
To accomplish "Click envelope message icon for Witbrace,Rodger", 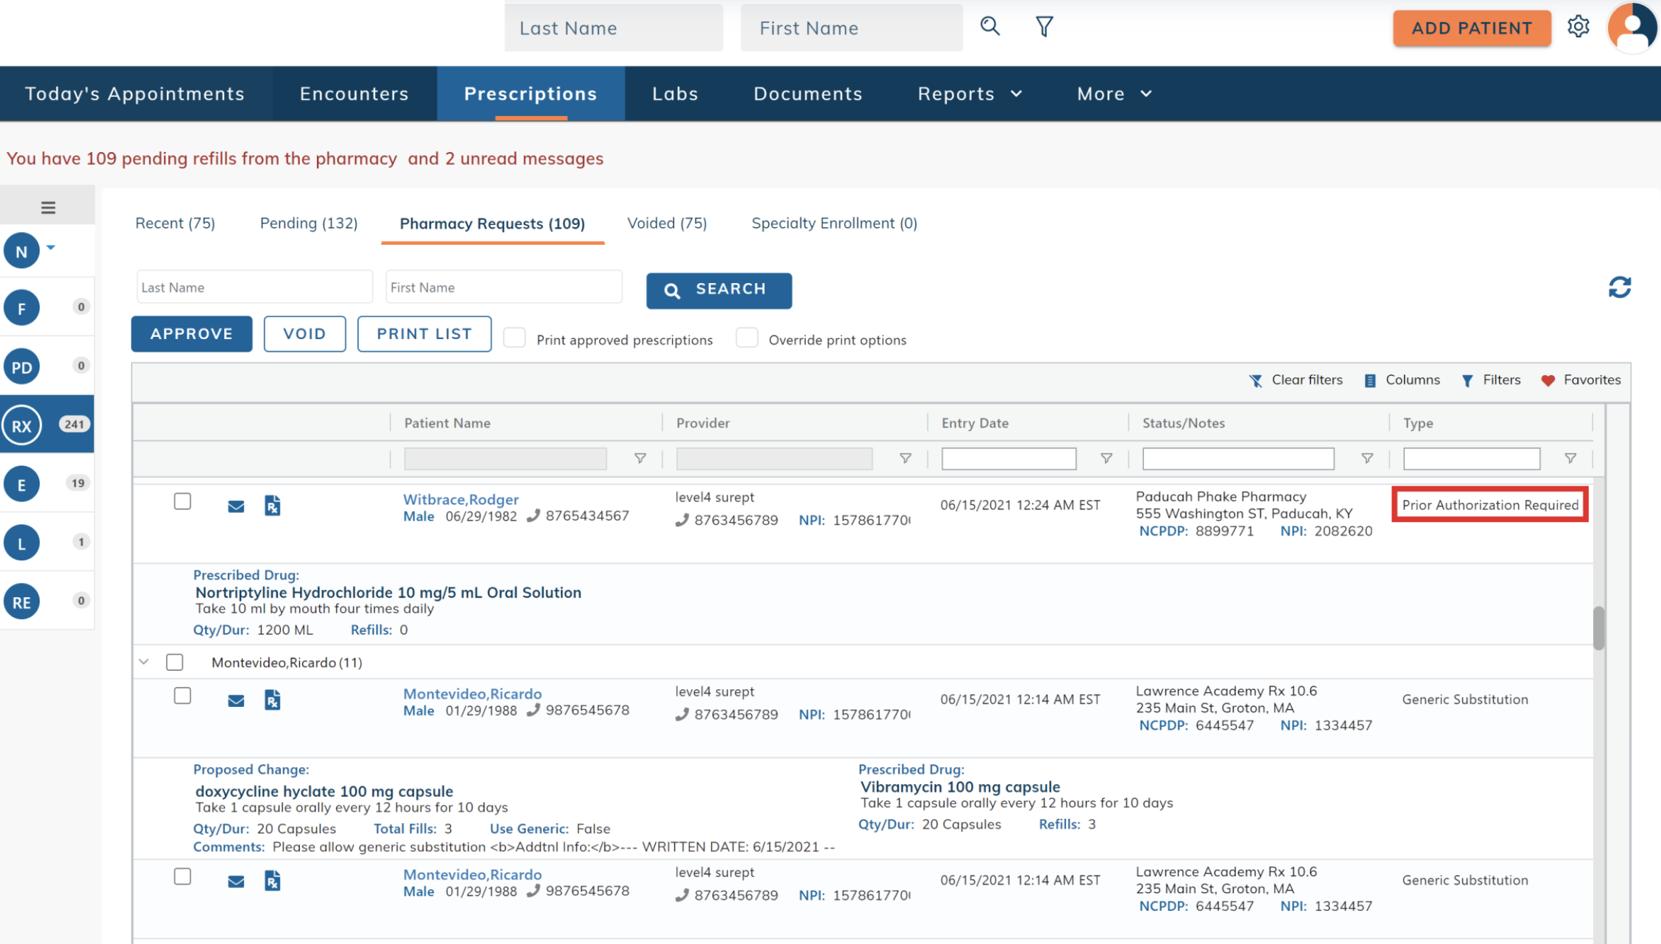I will pos(236,506).
